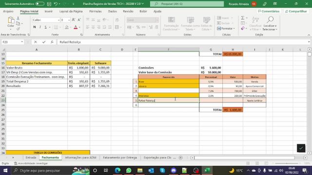Click the Copiar icon in clipboard group

(18, 24)
